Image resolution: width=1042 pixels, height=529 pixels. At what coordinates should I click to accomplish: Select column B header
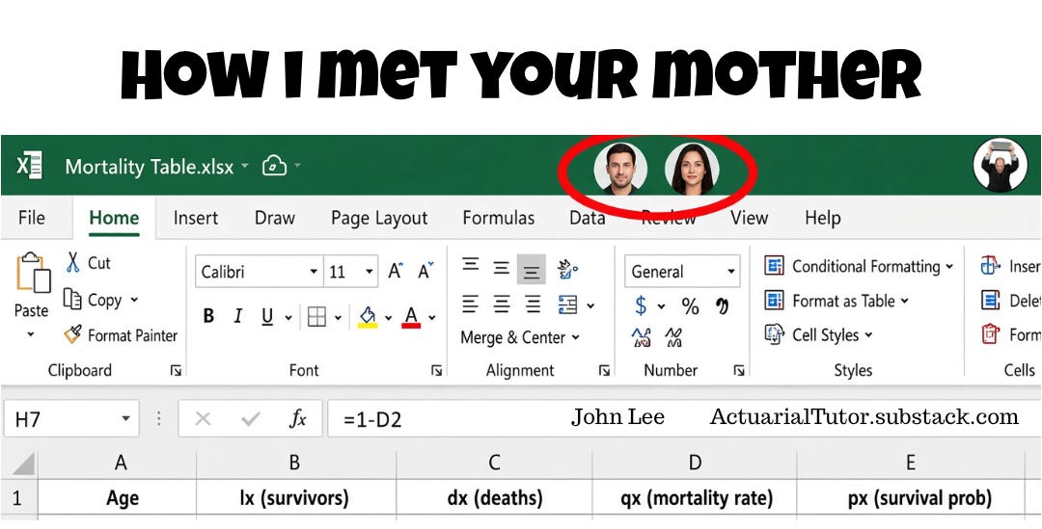(295, 463)
